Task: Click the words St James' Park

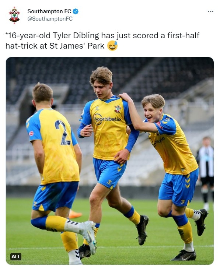Action: click(77, 46)
